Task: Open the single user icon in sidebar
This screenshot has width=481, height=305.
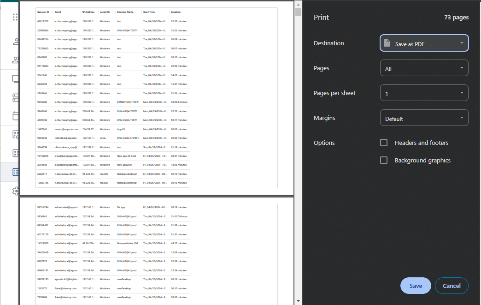Action: (x=16, y=42)
